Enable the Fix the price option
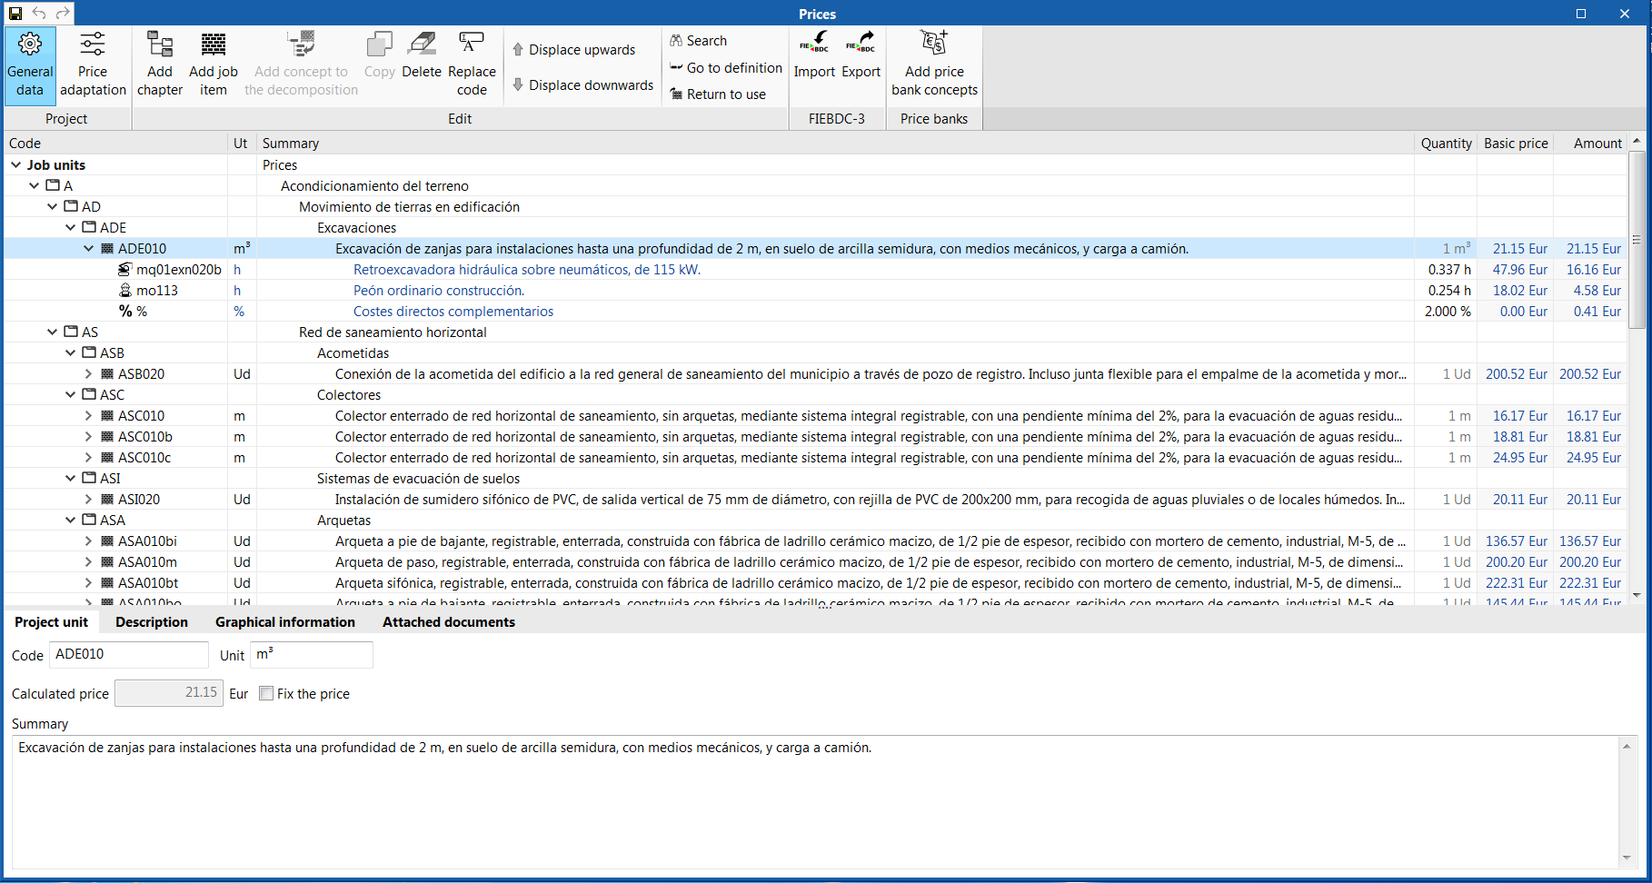1652x883 pixels. tap(266, 693)
